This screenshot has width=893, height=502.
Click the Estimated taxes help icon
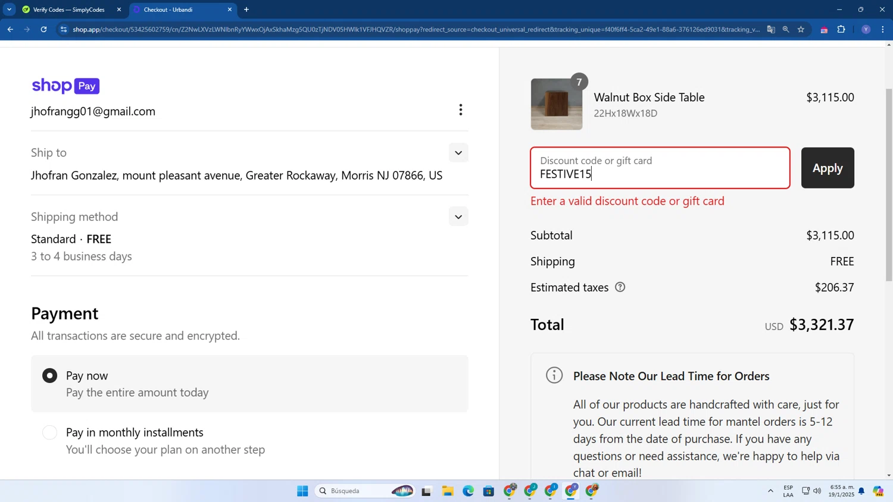coord(620,287)
